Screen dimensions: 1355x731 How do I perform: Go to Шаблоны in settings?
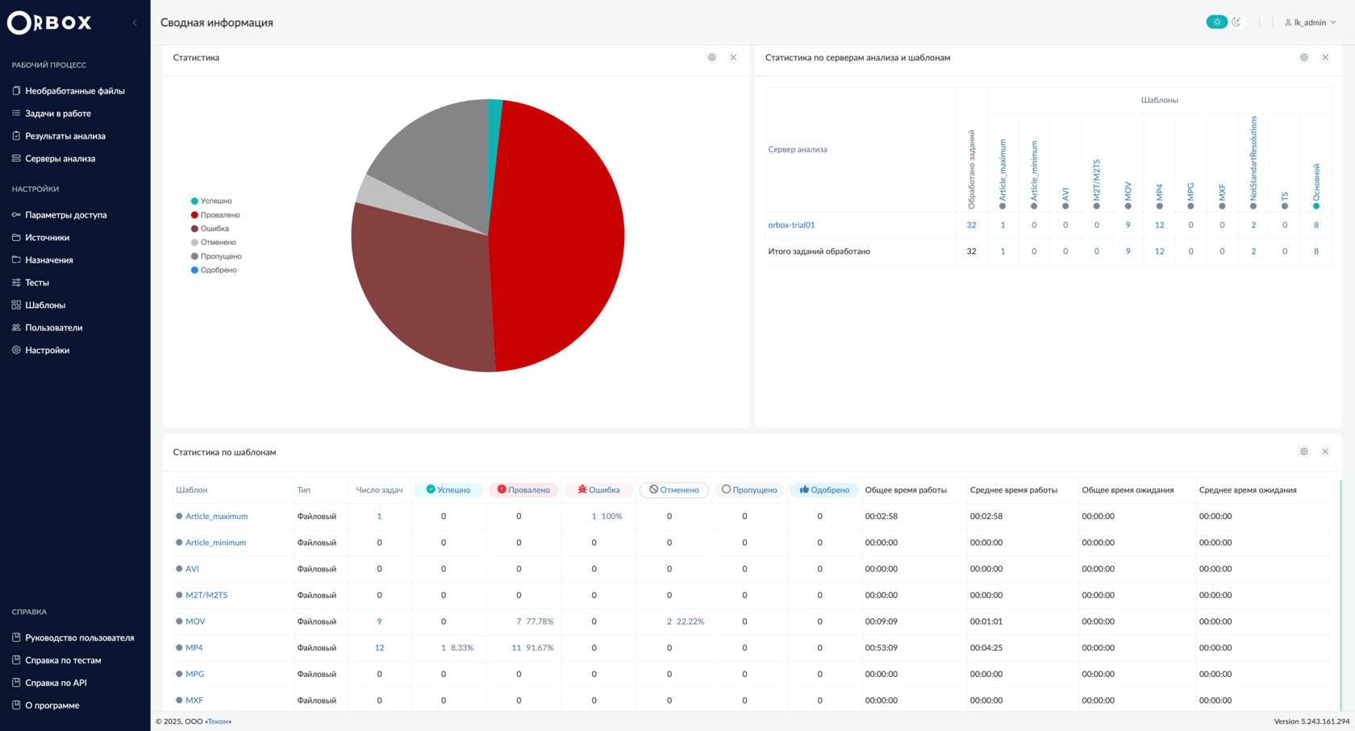coord(45,305)
